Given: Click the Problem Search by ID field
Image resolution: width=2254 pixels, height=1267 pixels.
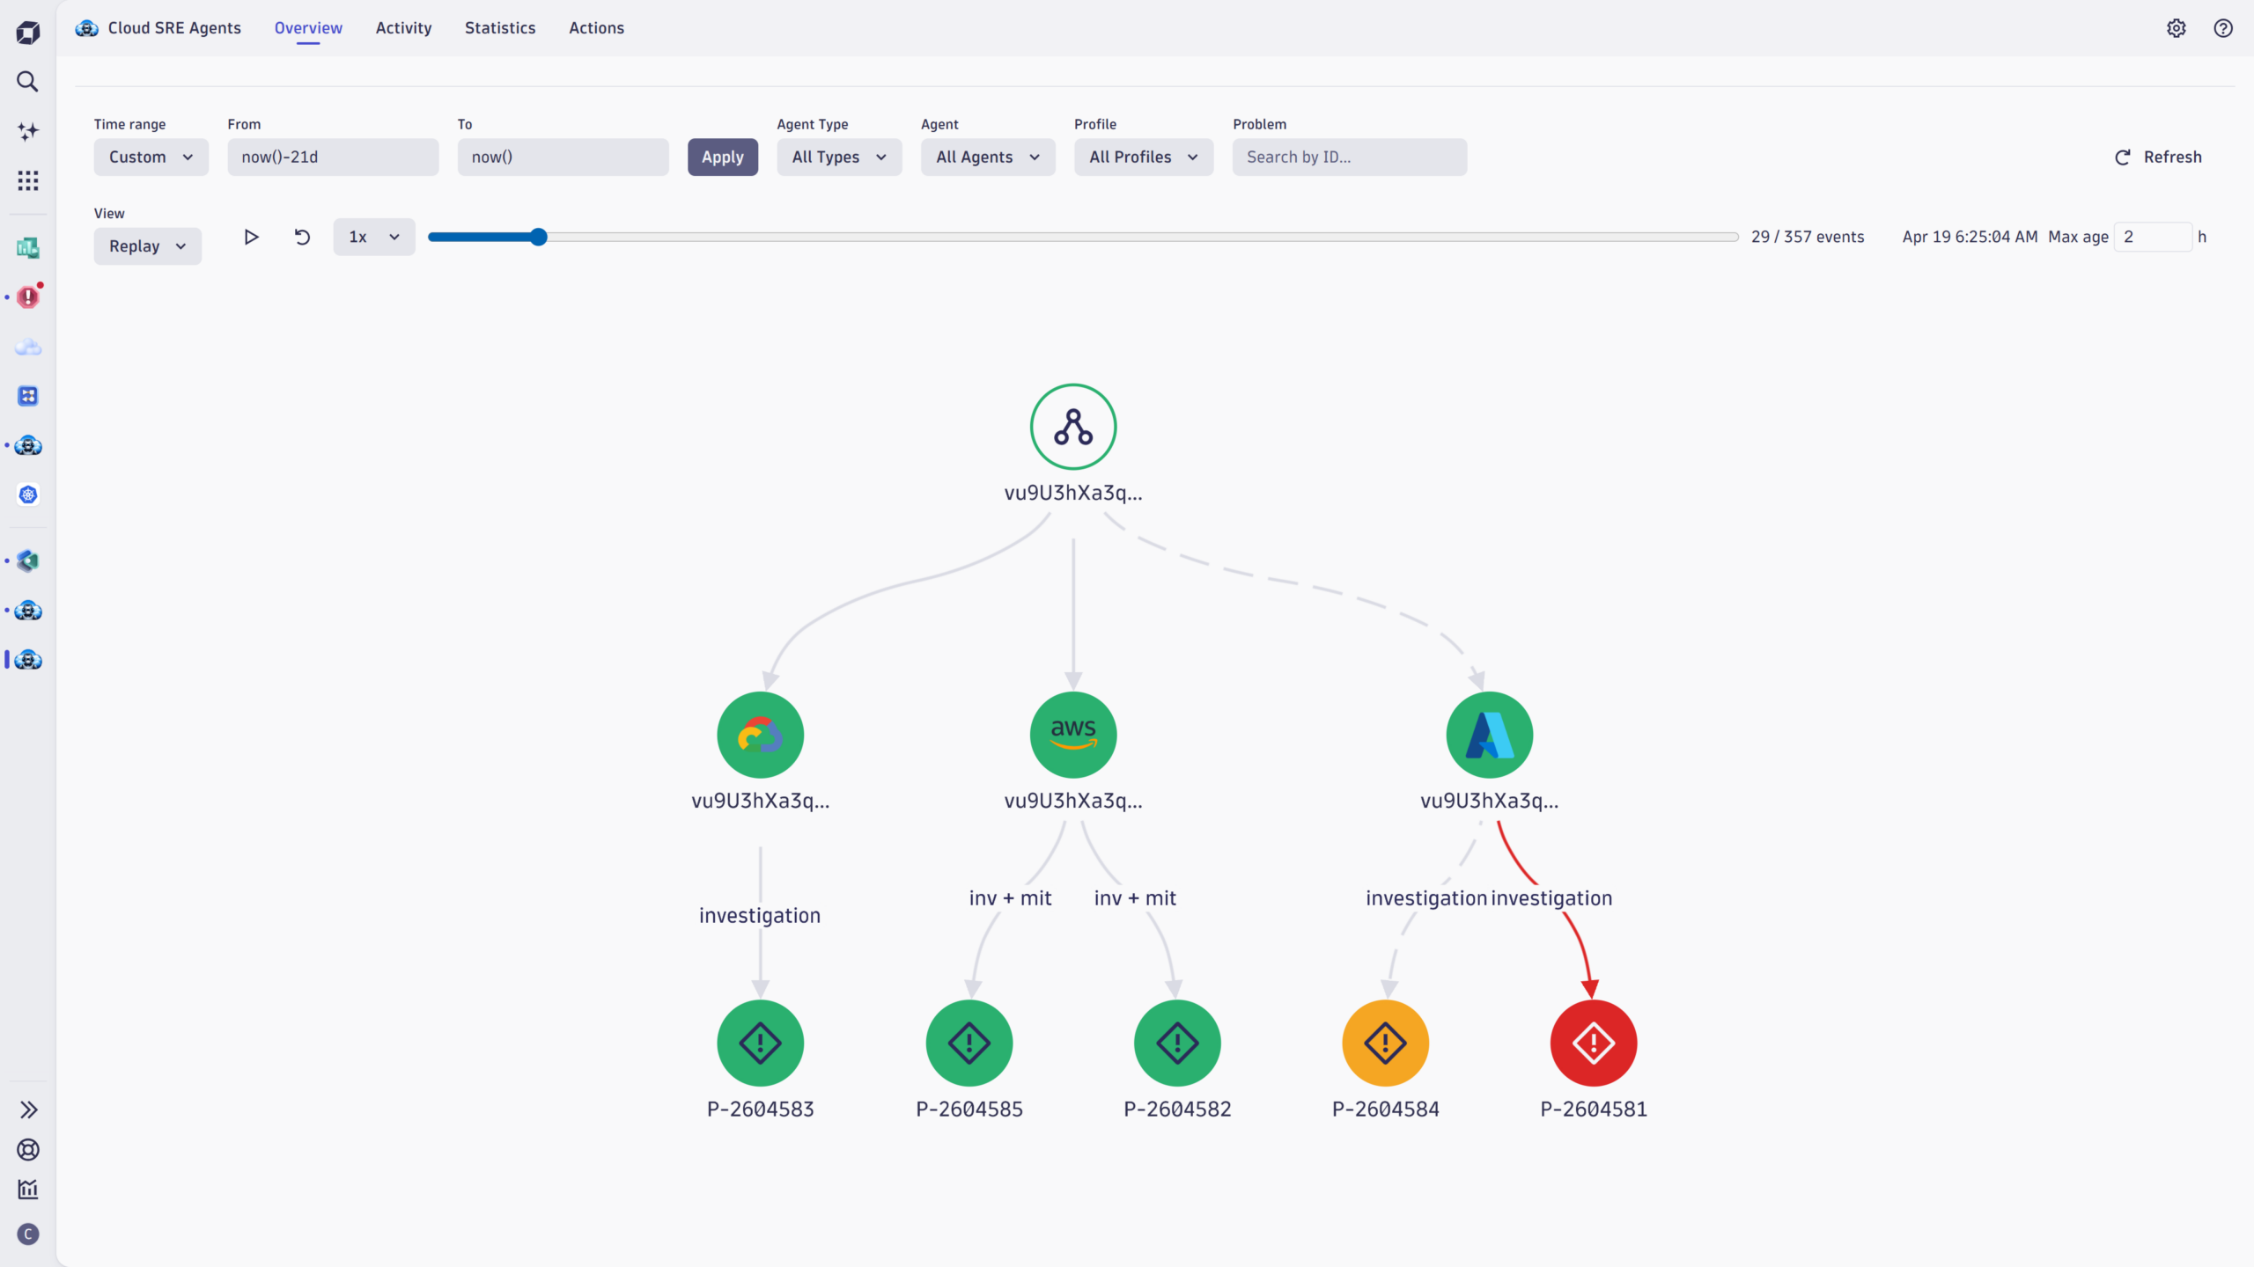Looking at the screenshot, I should [1350, 157].
